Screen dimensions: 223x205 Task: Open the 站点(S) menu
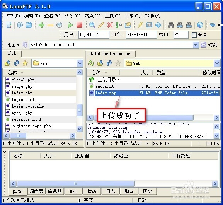92,16
